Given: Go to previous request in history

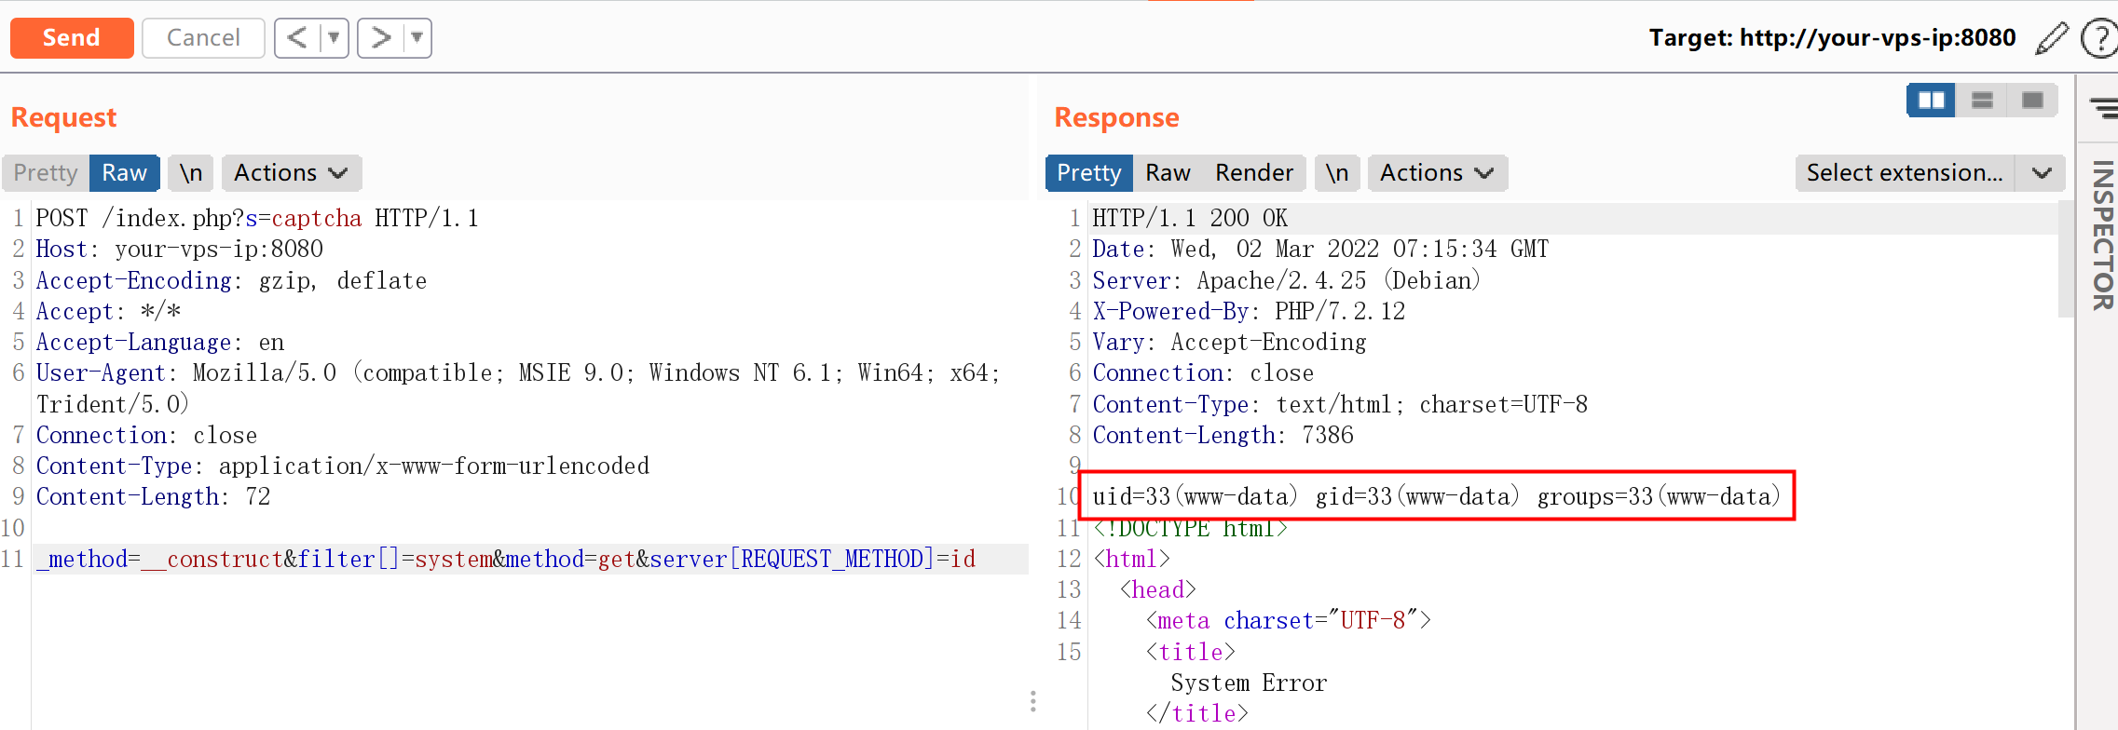Looking at the screenshot, I should click(297, 38).
